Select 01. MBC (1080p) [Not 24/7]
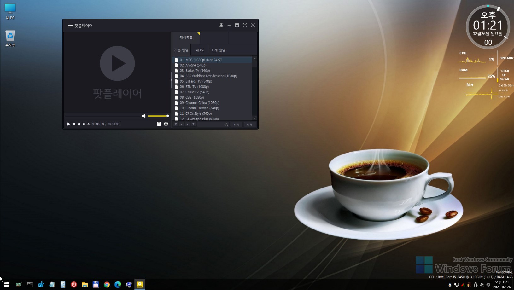Viewport: 514px width, 290px height. [x=212, y=60]
